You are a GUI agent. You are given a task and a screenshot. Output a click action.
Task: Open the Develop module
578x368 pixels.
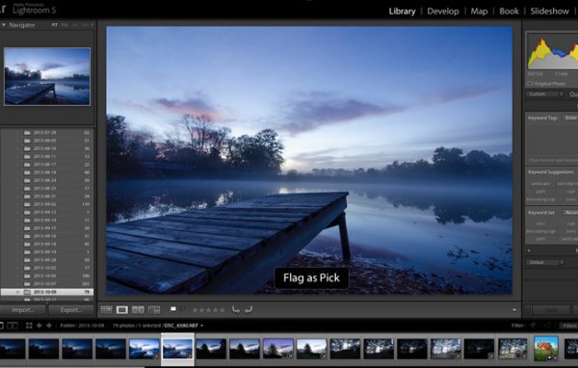(x=443, y=11)
